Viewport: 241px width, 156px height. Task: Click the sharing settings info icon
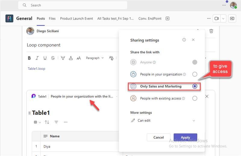click(184, 40)
